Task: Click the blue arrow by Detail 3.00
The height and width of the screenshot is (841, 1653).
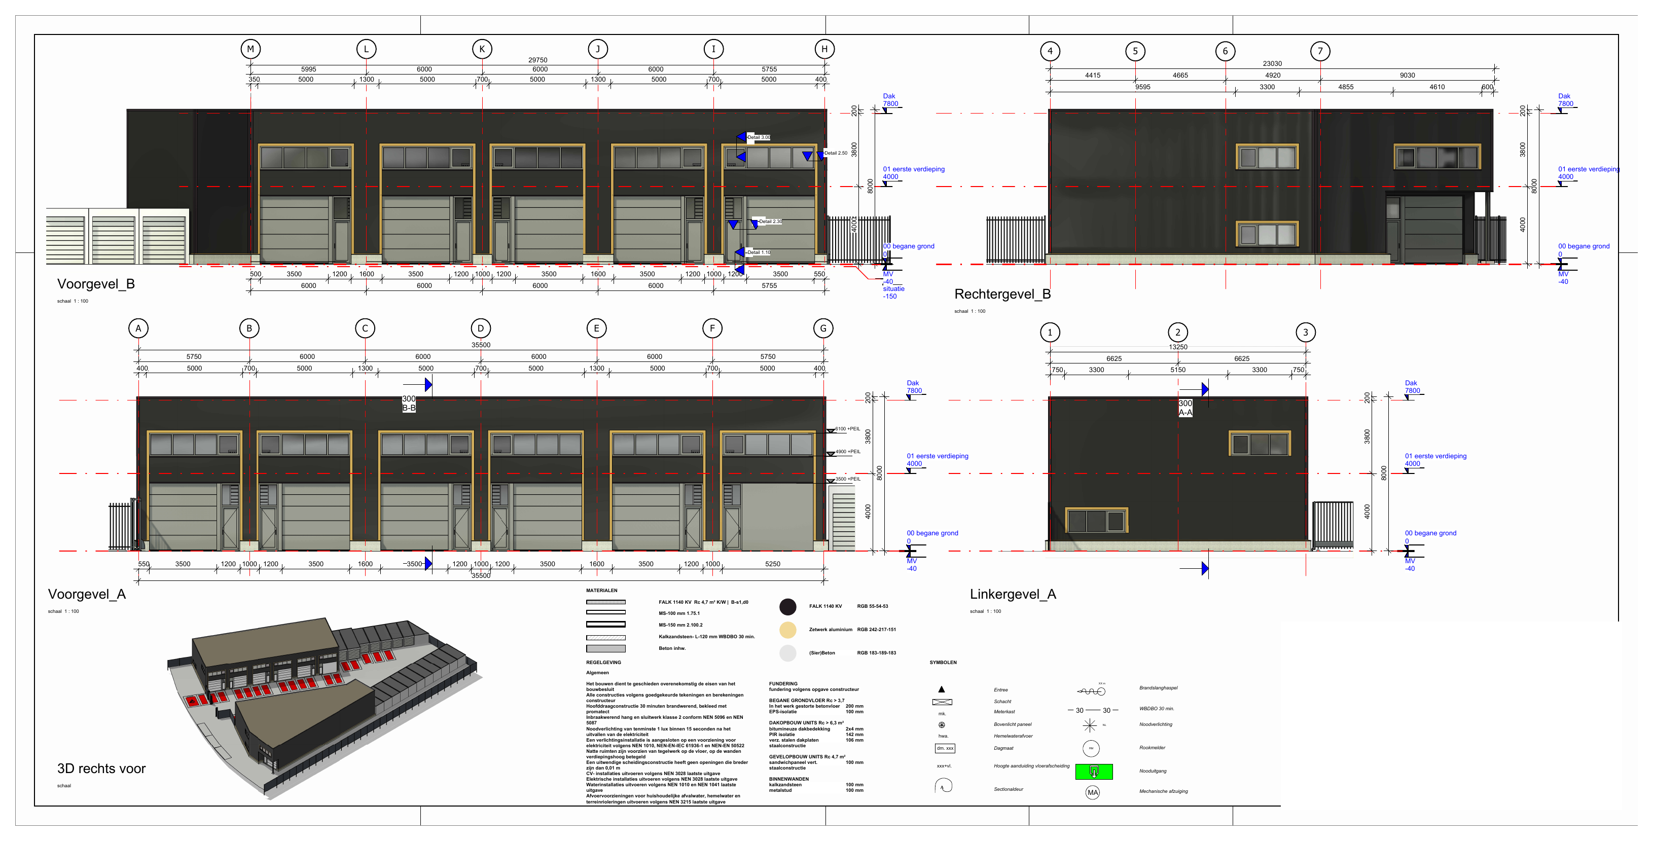Action: [740, 137]
